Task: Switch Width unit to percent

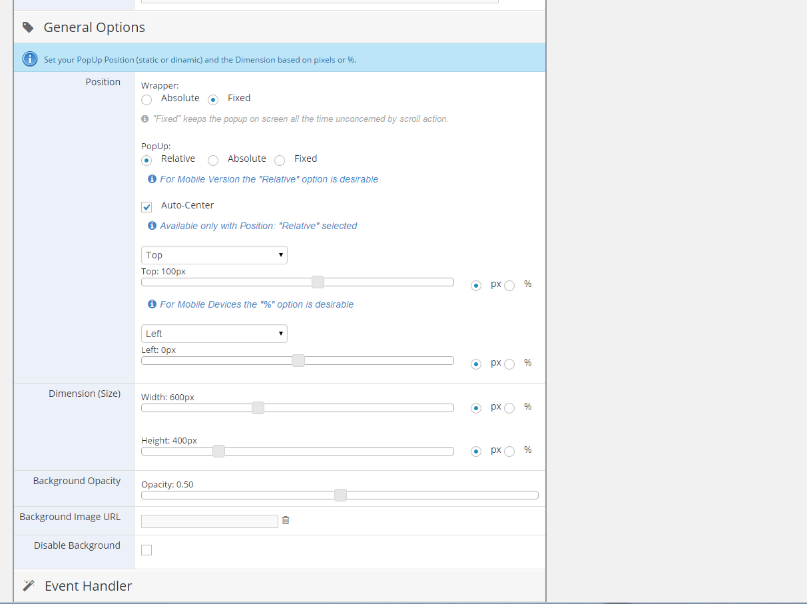Action: point(509,408)
